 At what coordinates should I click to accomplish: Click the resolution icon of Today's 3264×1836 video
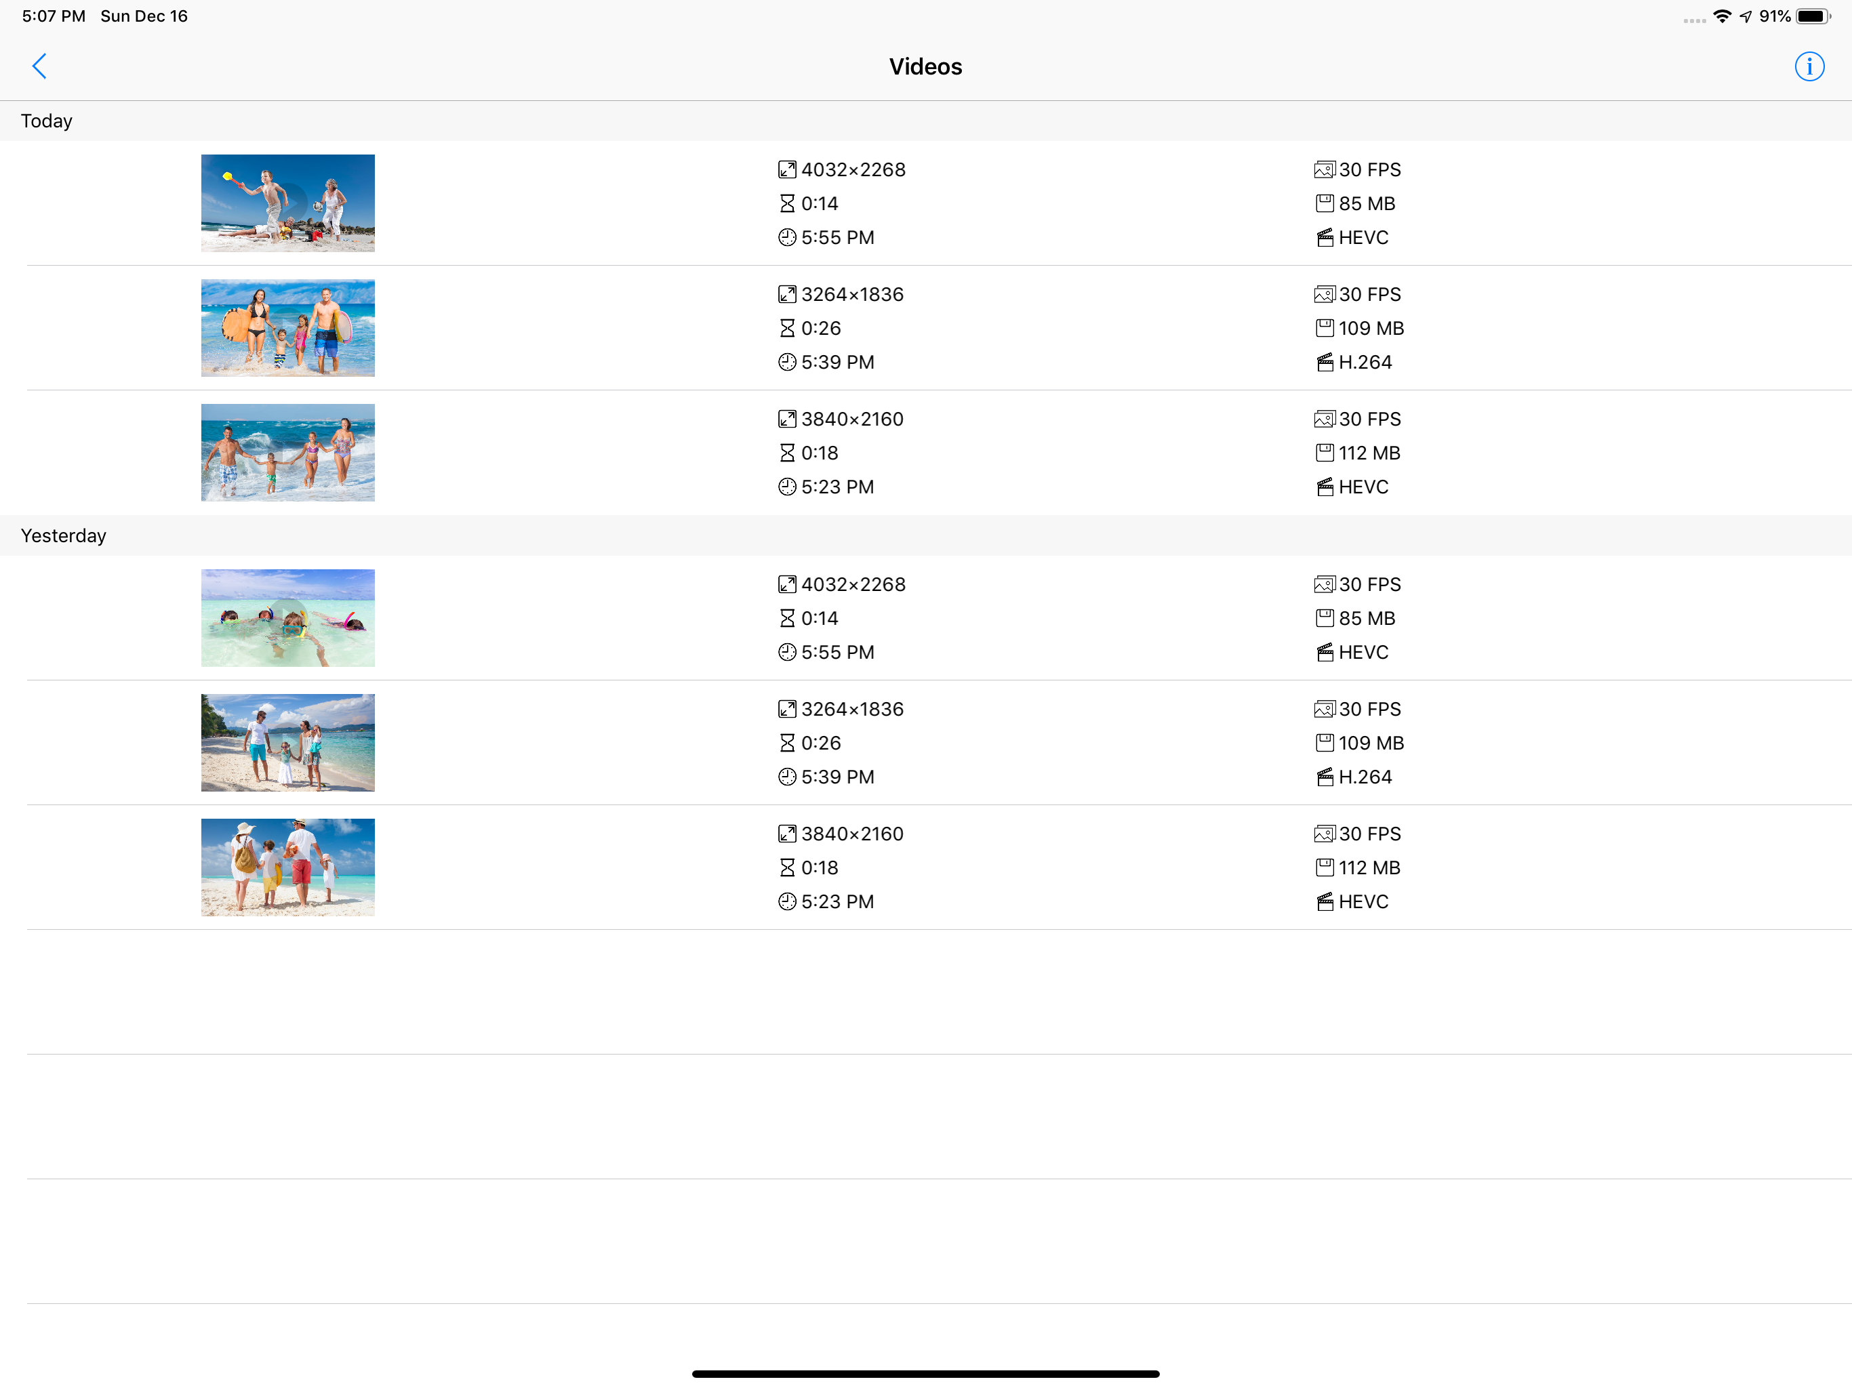(x=786, y=294)
